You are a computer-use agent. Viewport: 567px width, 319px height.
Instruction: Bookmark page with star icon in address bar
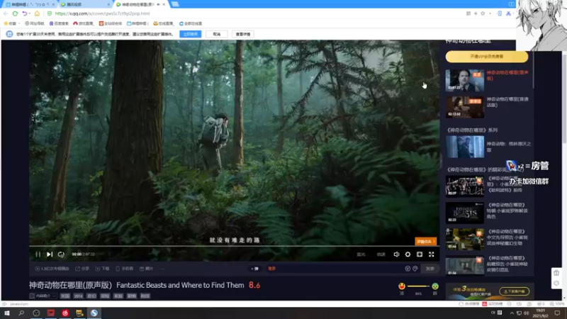pos(483,13)
